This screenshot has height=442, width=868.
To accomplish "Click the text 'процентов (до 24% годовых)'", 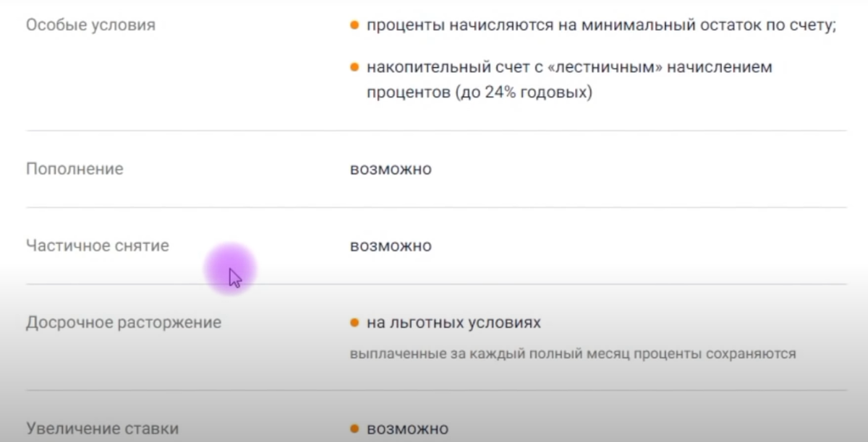I will (x=479, y=93).
